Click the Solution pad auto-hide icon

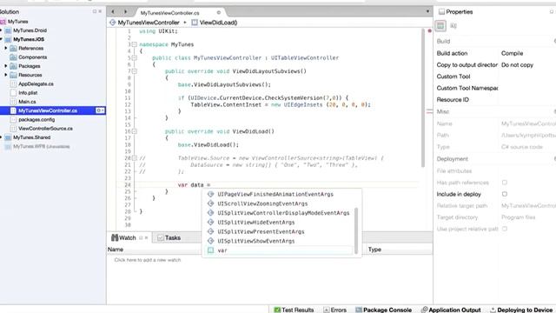point(95,11)
